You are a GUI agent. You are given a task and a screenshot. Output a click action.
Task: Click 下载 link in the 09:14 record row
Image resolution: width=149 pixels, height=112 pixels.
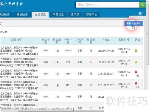click(80, 85)
